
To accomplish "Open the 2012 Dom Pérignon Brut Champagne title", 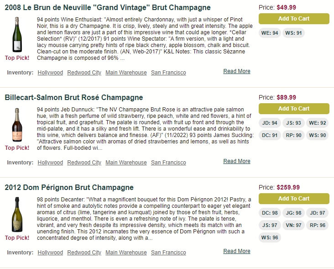I will point(69,187).
